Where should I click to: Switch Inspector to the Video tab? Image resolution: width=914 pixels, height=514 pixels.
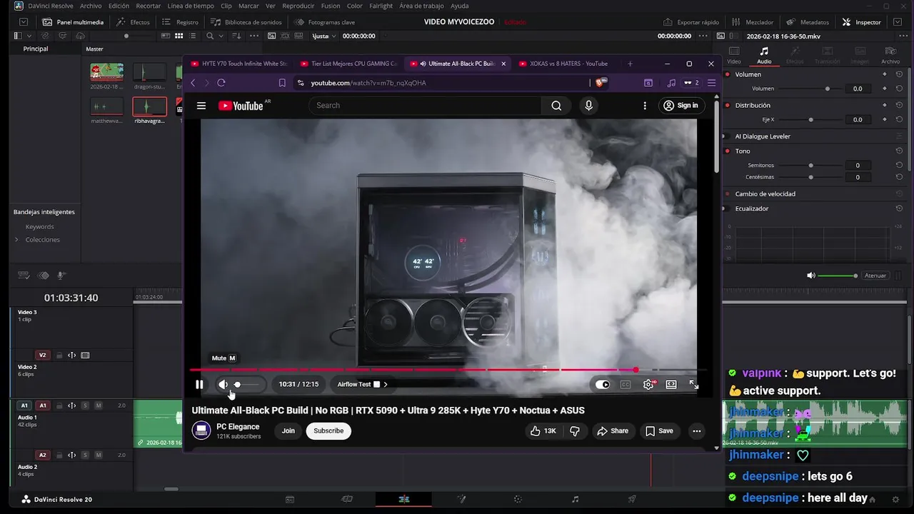(734, 55)
